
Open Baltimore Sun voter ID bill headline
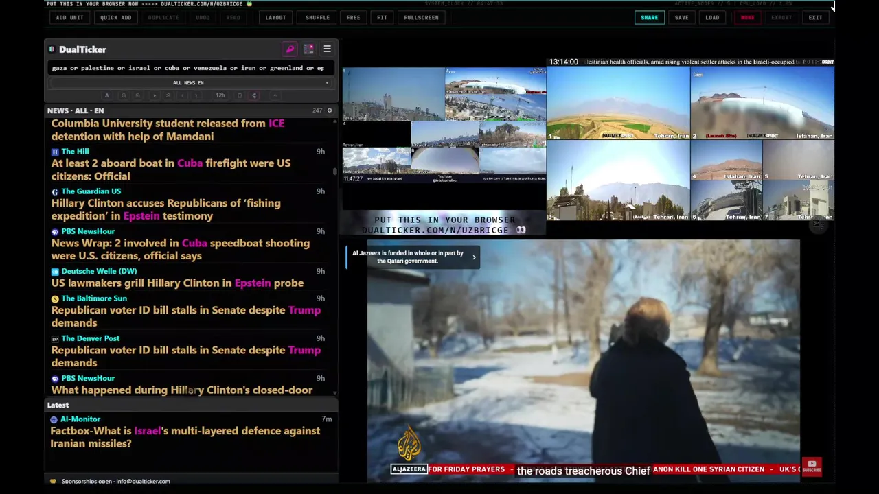click(185, 316)
